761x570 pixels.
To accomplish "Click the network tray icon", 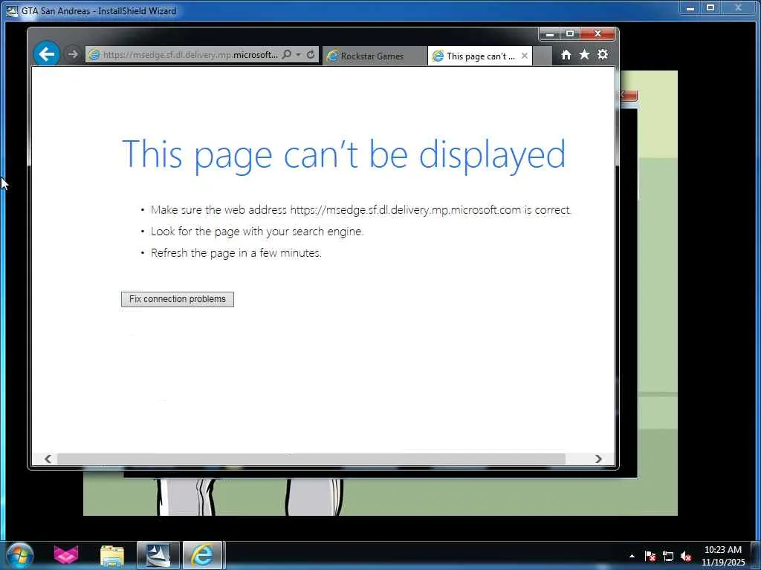I will tap(668, 557).
